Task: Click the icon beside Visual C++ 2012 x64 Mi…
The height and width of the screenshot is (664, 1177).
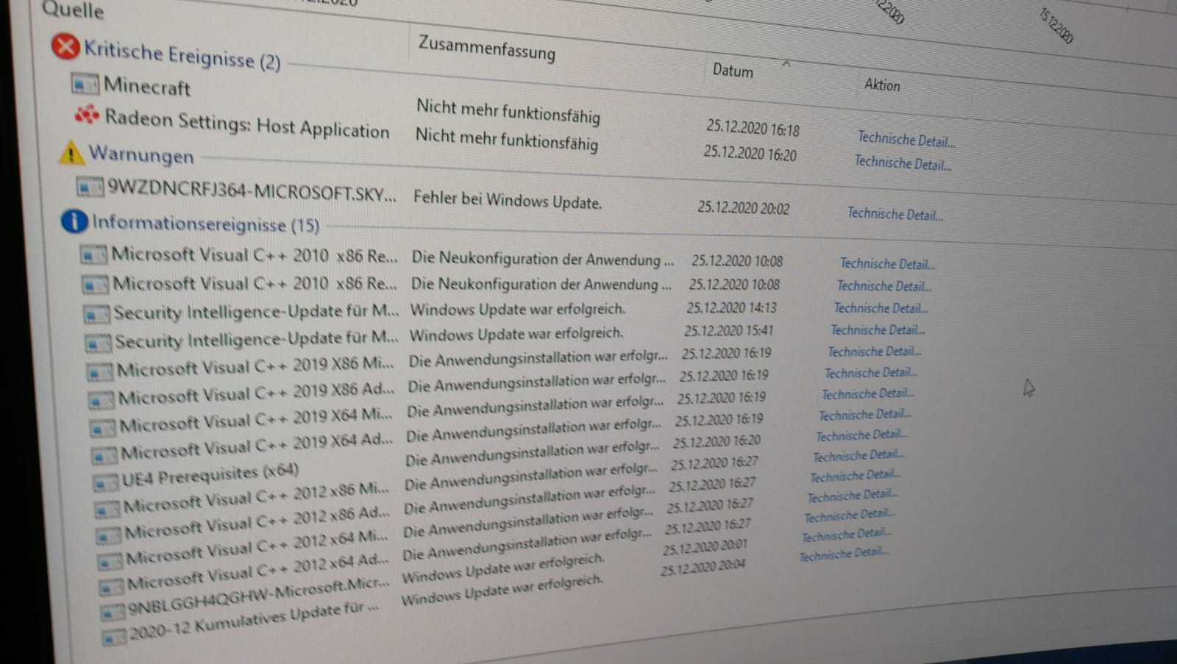Action: pos(110,562)
